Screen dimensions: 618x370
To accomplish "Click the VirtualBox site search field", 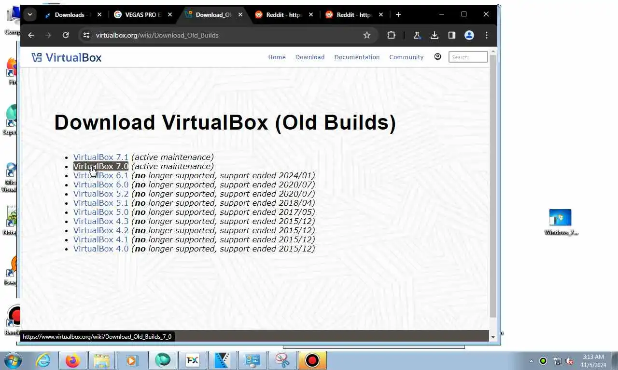I will pos(468,57).
